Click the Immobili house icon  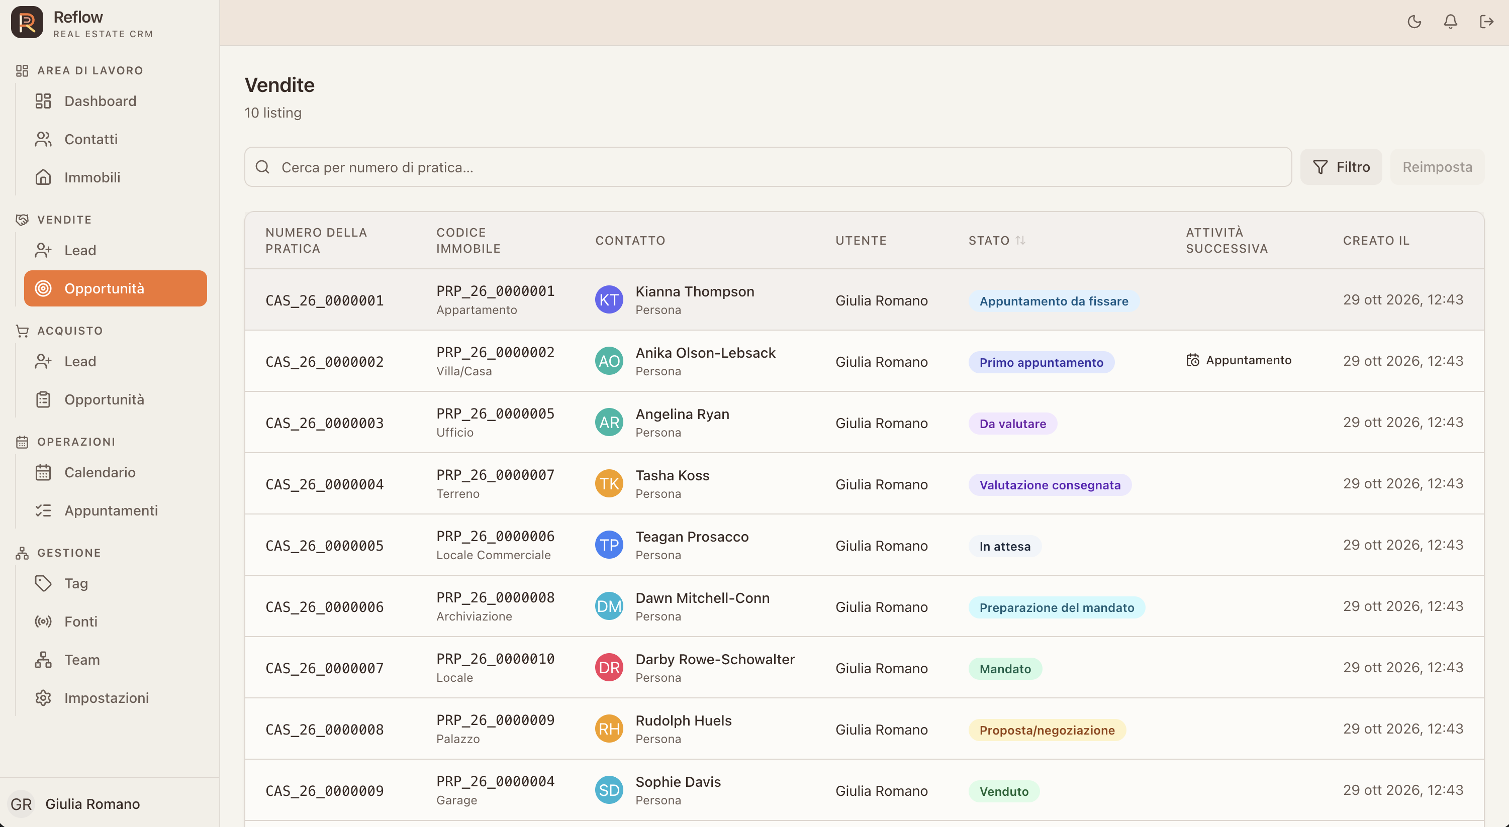click(x=43, y=177)
